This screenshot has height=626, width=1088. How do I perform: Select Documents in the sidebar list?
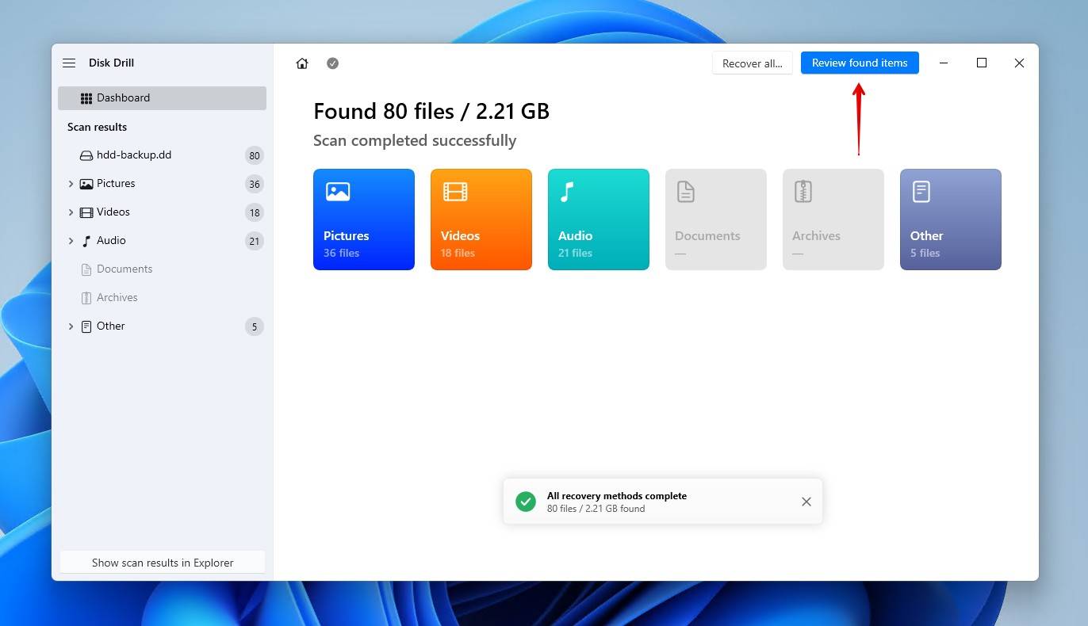(x=124, y=269)
